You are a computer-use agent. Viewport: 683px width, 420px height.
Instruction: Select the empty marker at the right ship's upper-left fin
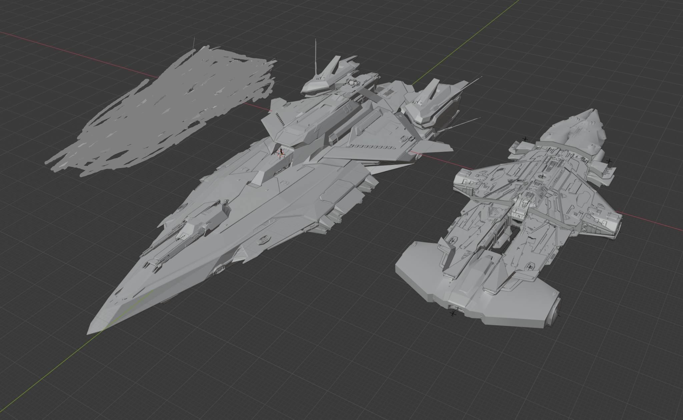(x=525, y=139)
